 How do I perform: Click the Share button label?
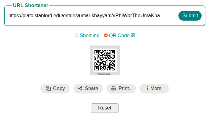[x=91, y=89]
